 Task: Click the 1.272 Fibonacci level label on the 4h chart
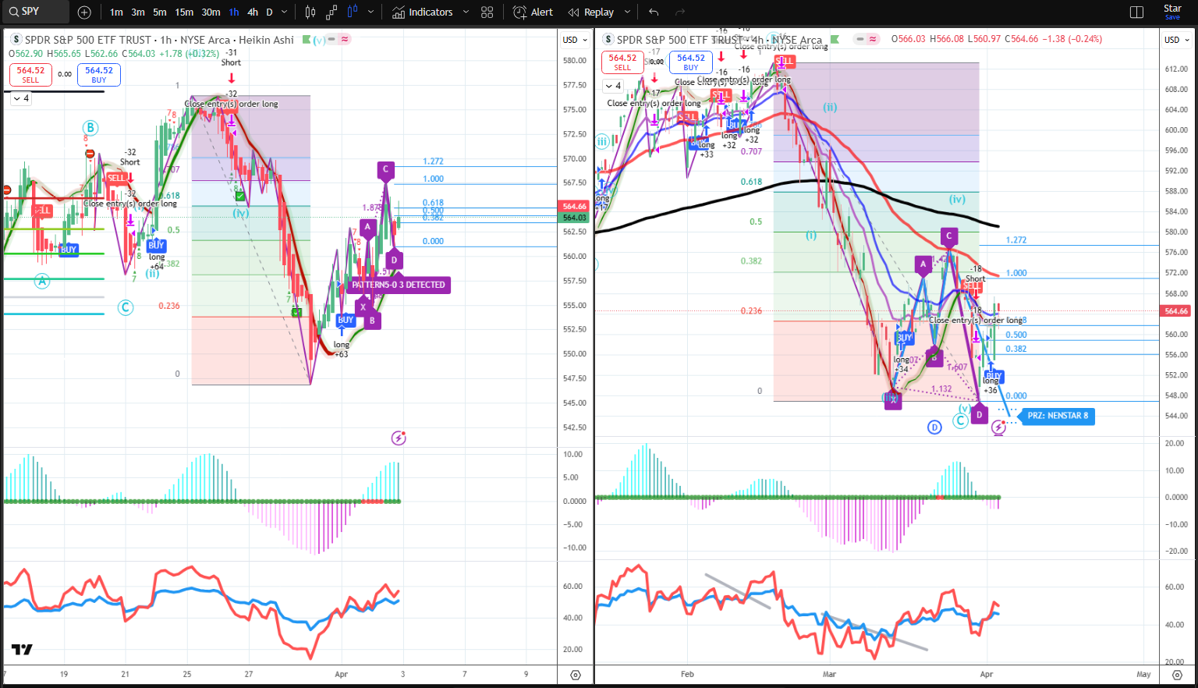tap(1016, 240)
